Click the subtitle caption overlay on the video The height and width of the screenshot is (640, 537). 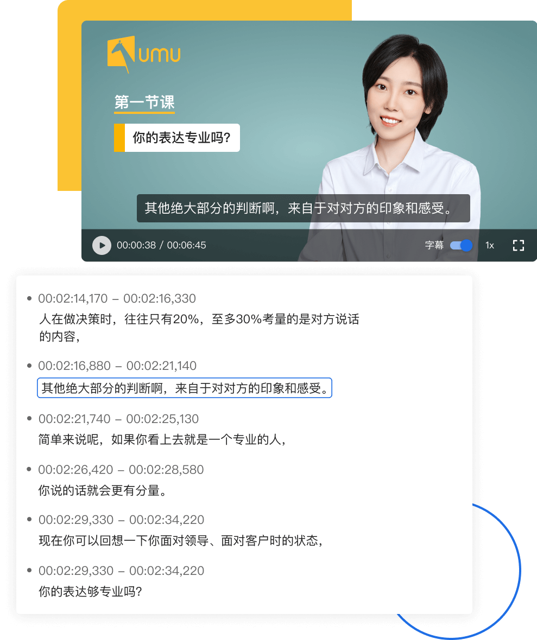pos(303,208)
